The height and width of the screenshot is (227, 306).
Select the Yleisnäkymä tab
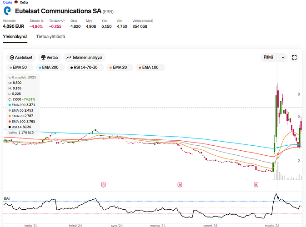[15, 37]
